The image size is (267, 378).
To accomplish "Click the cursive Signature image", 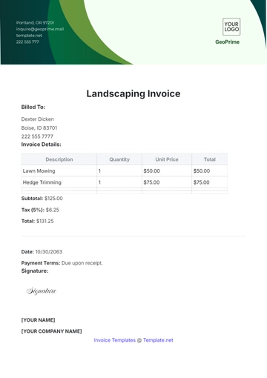I will pyautogui.click(x=42, y=291).
